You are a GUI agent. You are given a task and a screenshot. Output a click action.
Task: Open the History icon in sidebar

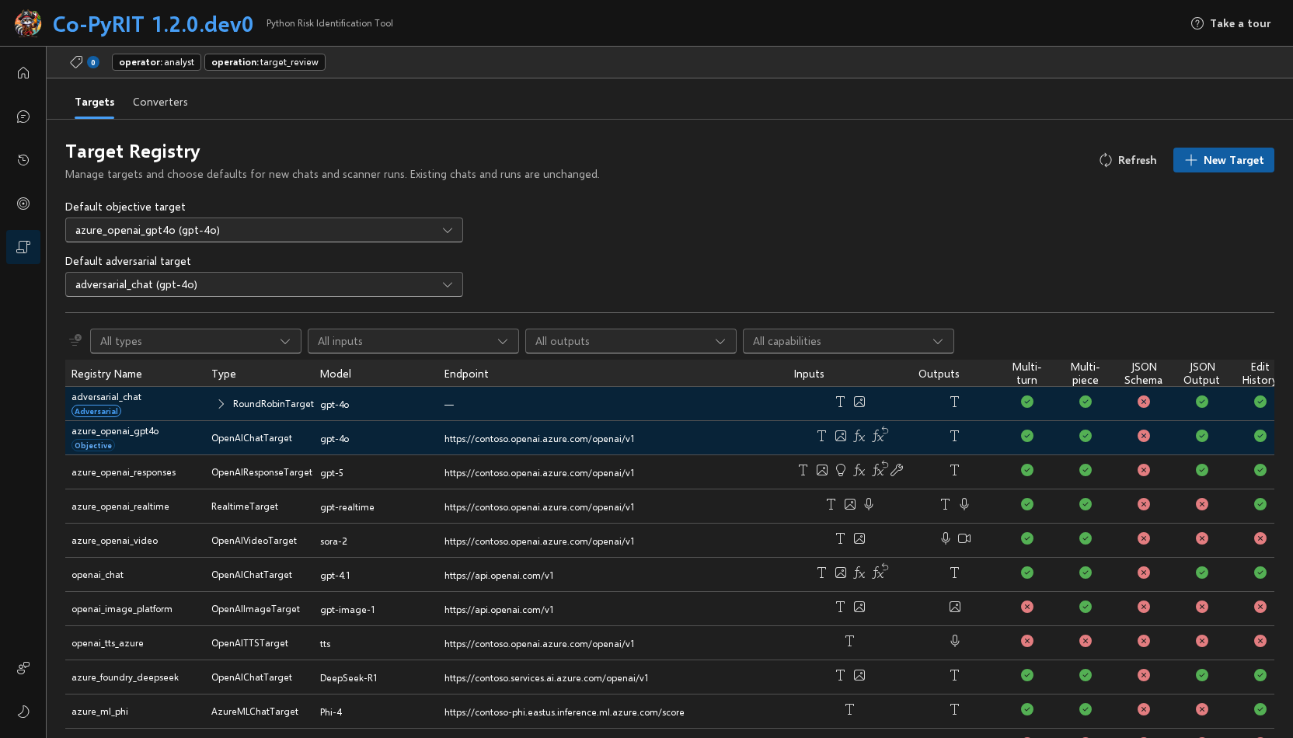(x=23, y=160)
